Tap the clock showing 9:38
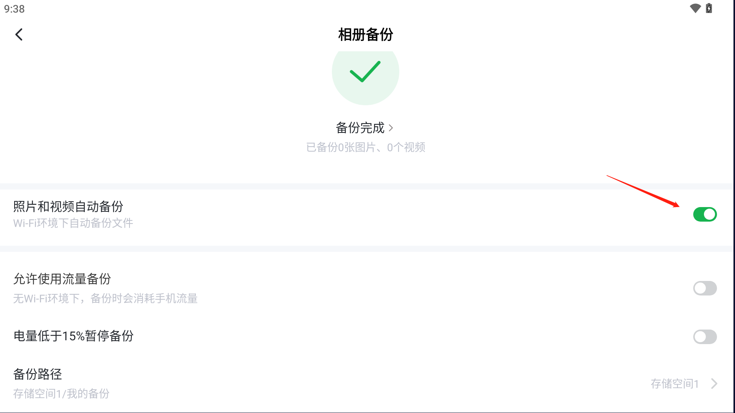 15,9
